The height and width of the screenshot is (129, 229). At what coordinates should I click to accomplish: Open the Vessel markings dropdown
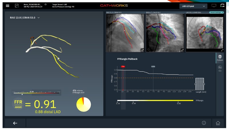pos(216,13)
